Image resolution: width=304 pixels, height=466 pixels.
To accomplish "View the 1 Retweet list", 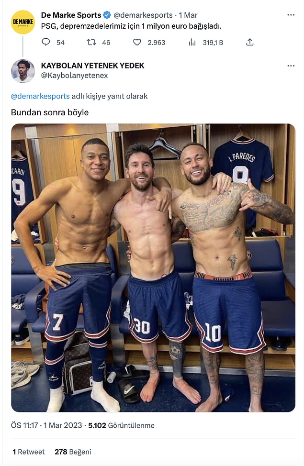I will (x=29, y=452).
